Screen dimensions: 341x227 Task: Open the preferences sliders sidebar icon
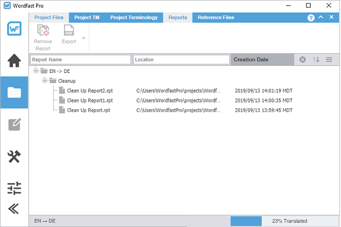(x=14, y=188)
